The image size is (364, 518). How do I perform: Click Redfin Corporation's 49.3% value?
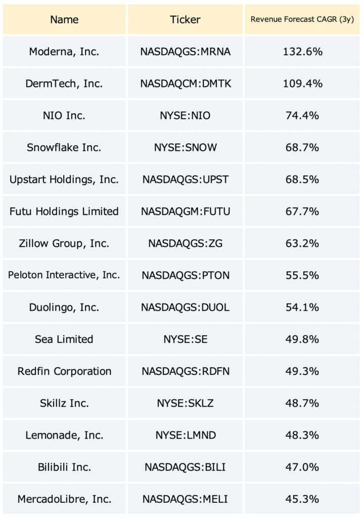302,371
